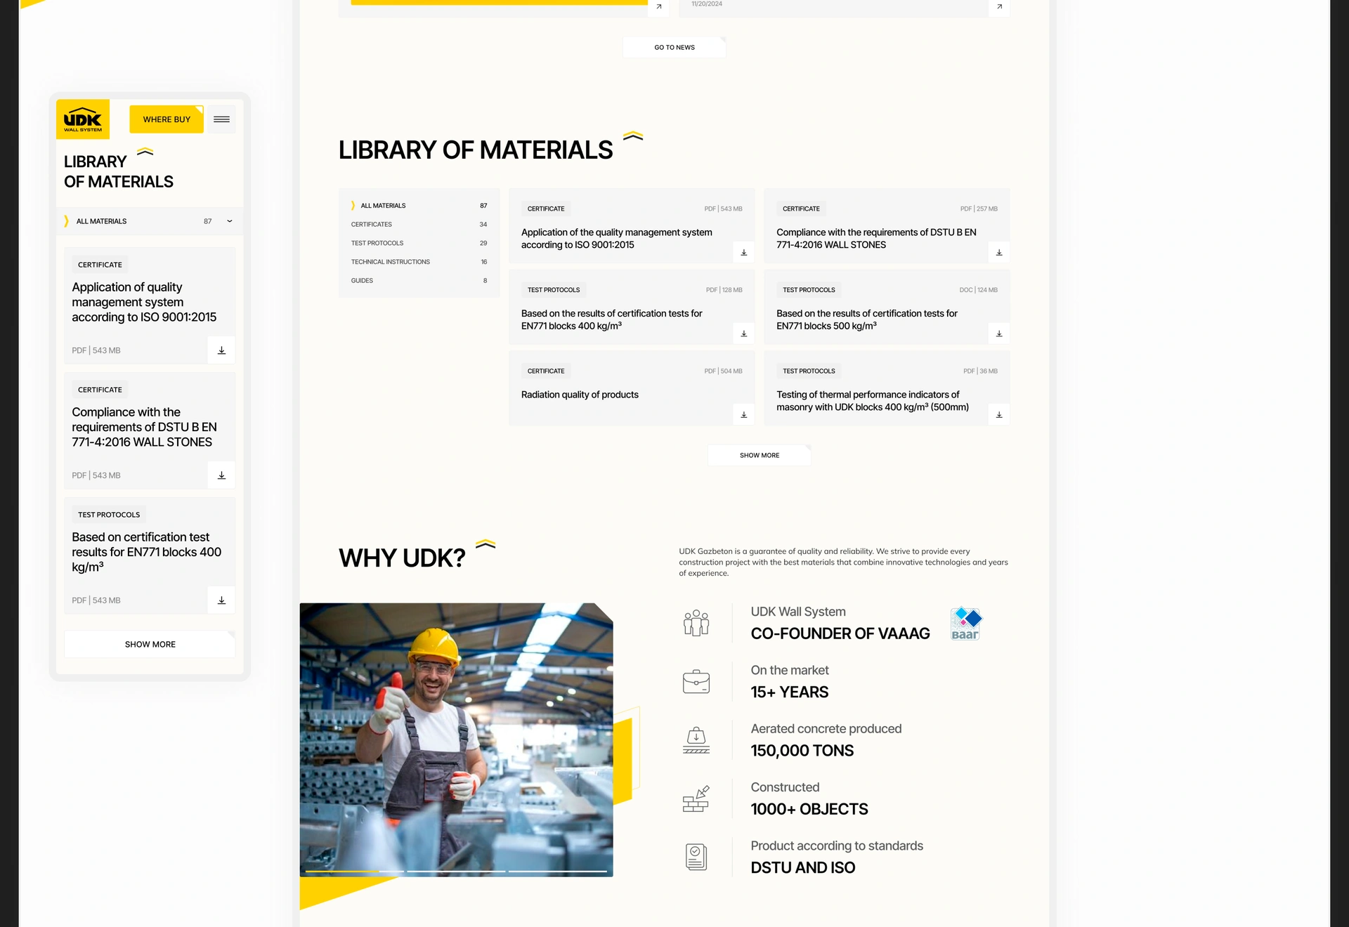Download the thermal performance indicators test protocol
Viewport: 1349px width, 927px height.
click(x=998, y=415)
